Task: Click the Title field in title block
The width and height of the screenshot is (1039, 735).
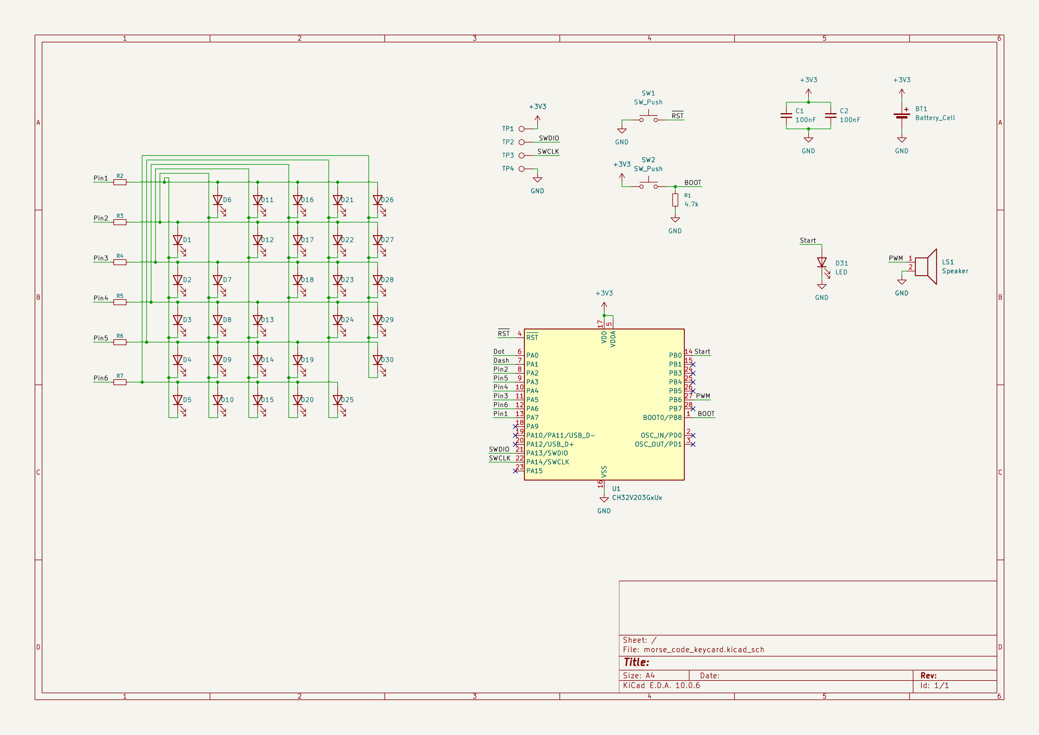Action: [636, 663]
